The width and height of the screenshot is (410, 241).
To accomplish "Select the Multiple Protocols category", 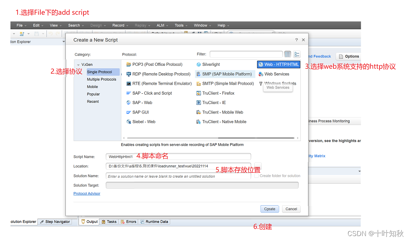I will (x=102, y=79).
